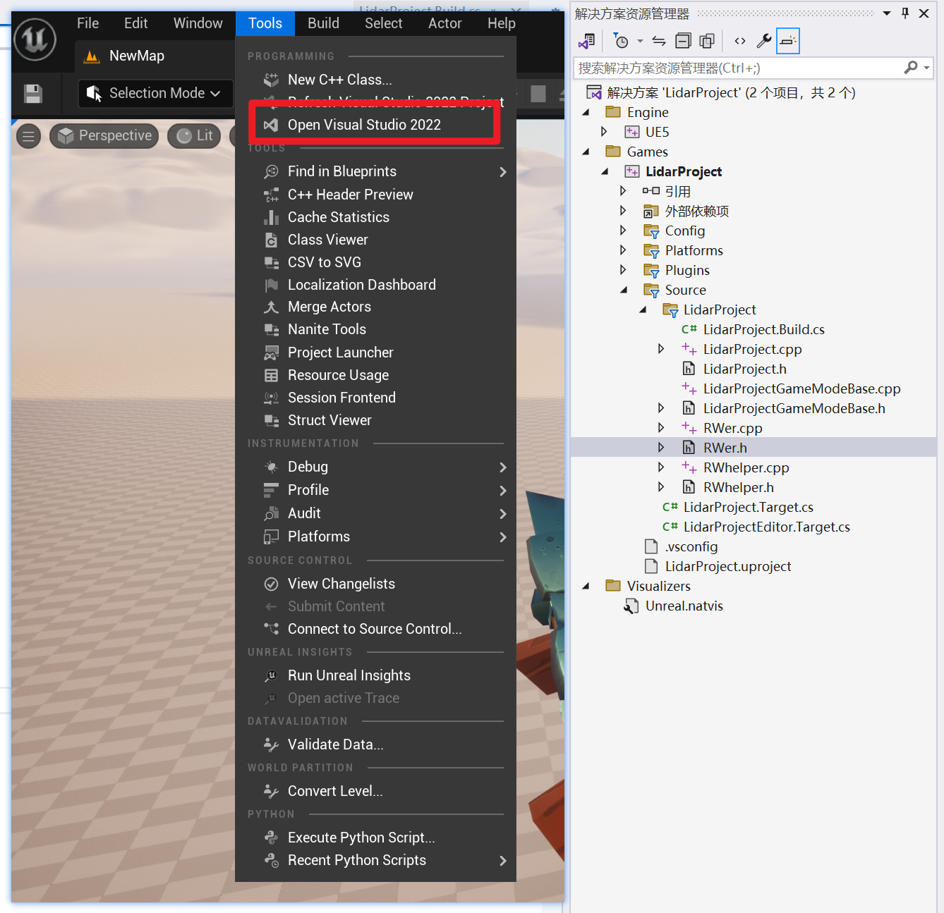This screenshot has width=944, height=913.
Task: Click View Code angle brackets icon
Action: (740, 41)
